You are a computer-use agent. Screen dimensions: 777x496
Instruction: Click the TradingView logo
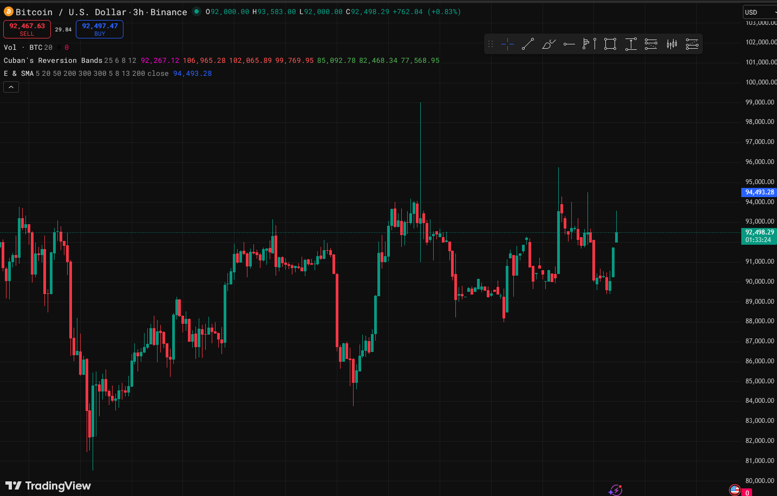[48, 486]
